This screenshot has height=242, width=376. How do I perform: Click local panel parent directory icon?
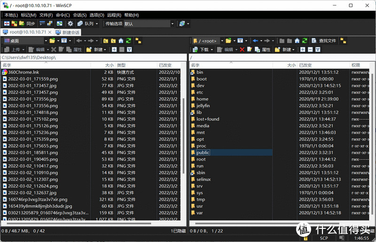(106, 41)
